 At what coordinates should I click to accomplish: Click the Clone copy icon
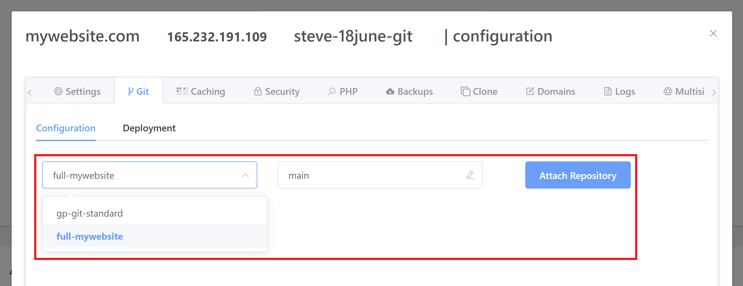click(x=465, y=91)
